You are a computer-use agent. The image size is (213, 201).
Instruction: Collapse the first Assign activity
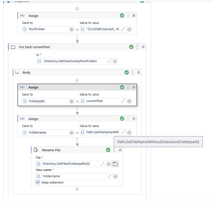click(x=134, y=15)
